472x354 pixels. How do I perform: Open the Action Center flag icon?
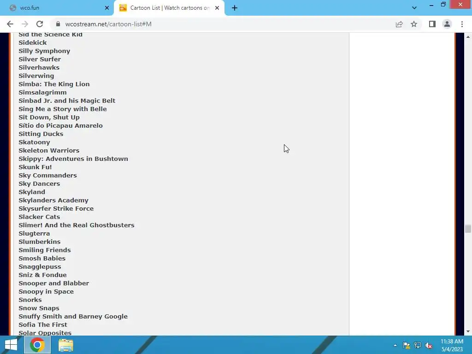407,345
